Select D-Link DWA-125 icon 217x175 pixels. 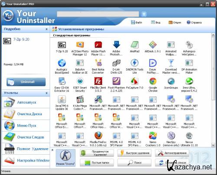(x=116, y=63)
